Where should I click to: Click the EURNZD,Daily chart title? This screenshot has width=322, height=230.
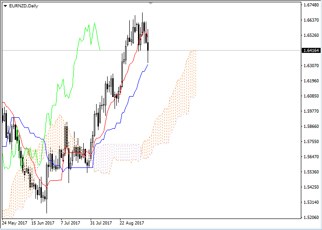tap(23, 6)
